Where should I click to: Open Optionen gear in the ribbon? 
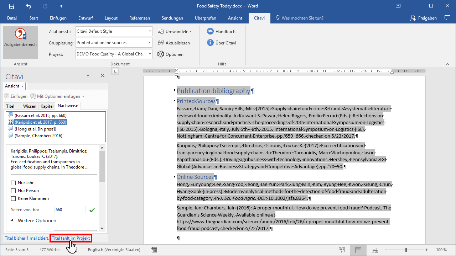161,54
